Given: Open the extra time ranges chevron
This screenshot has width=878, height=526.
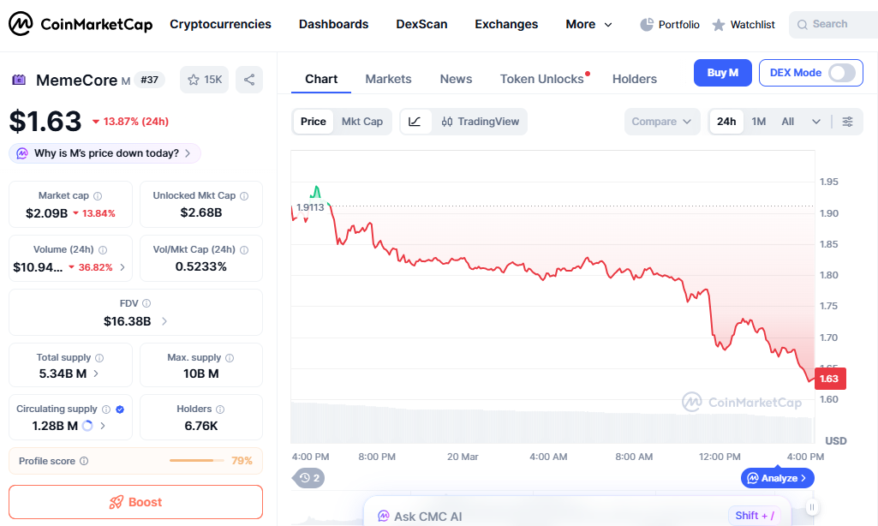Looking at the screenshot, I should 816,122.
